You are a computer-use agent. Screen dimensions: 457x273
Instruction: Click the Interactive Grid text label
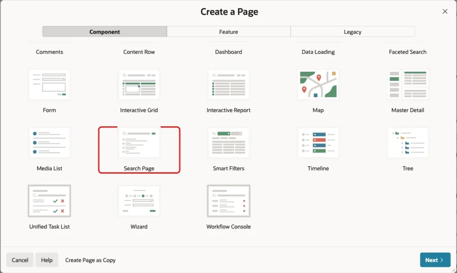coord(139,110)
